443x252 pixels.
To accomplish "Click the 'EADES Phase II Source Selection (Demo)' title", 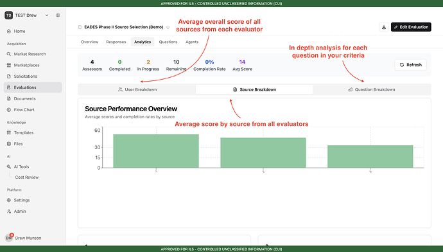I will coord(124,27).
